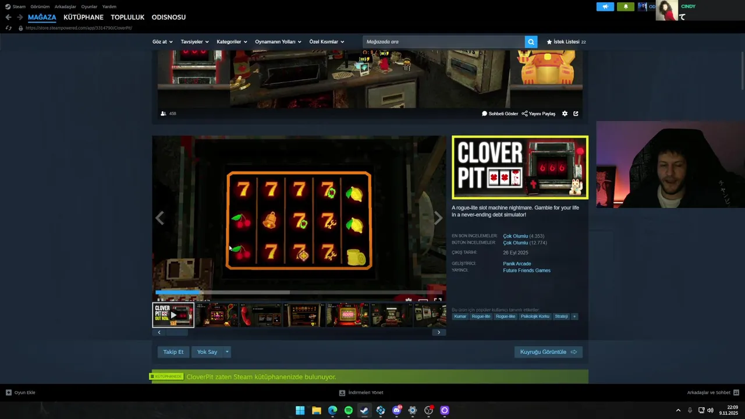This screenshot has width=745, height=419.
Task: Click the store URL address text
Action: (x=79, y=28)
